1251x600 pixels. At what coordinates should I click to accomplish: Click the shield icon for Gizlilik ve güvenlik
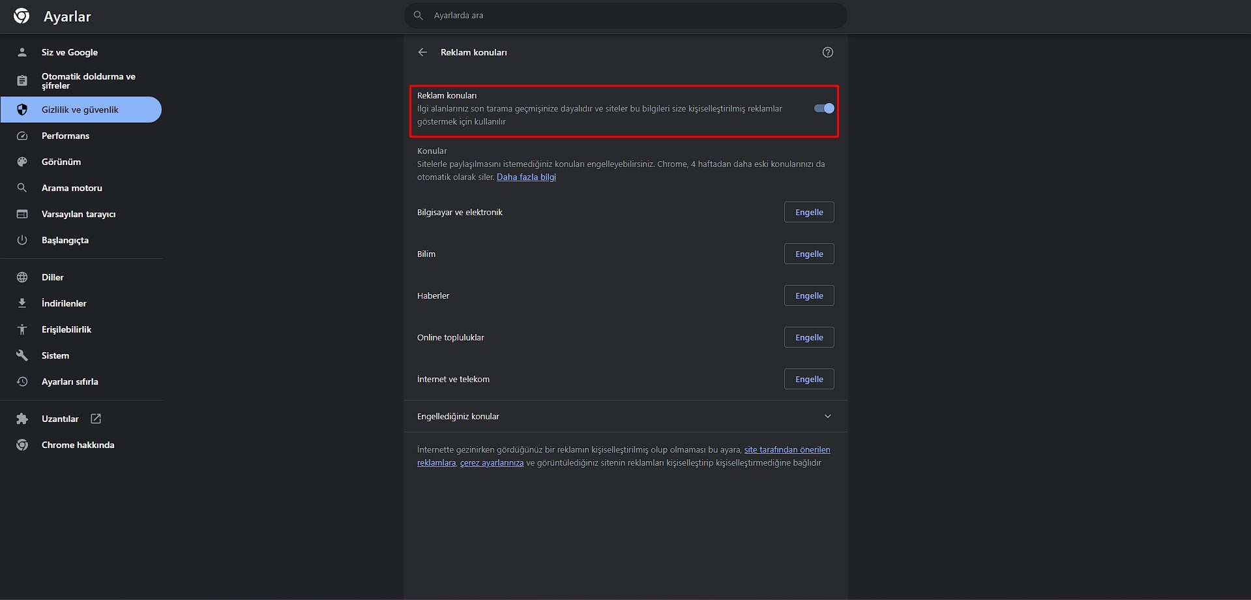tap(22, 110)
